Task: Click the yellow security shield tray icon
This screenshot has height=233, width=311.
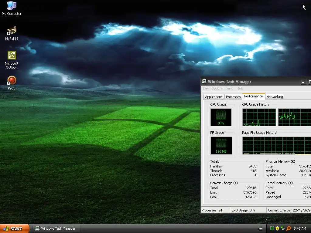Action: [x=277, y=228]
